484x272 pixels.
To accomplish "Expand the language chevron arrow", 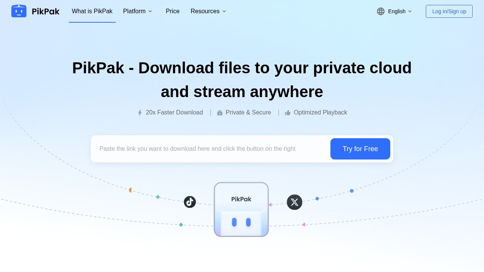I will click(x=410, y=11).
